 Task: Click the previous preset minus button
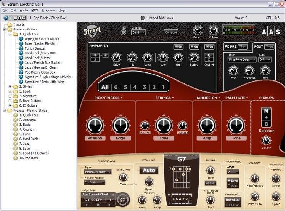[15, 18]
